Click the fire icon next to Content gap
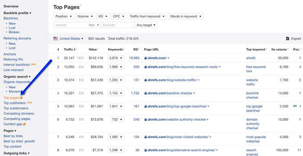This screenshot has height=156, width=303. point(24,124)
